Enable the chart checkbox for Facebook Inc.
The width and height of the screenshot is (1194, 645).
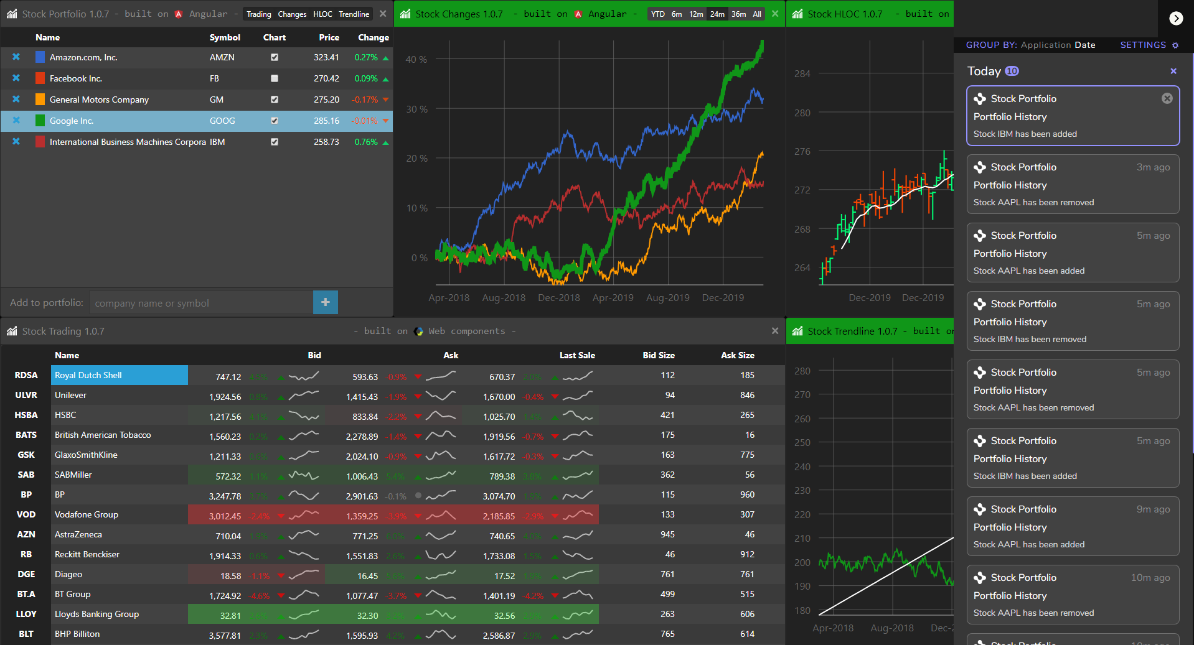point(274,78)
